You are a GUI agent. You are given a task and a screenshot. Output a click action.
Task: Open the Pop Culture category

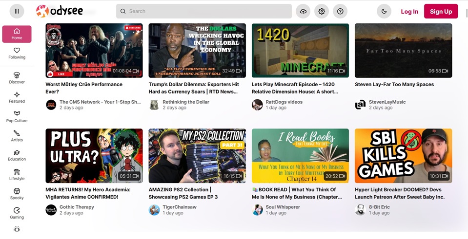[x=17, y=116]
